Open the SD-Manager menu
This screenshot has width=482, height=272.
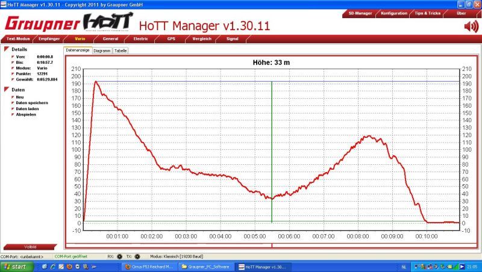[360, 13]
